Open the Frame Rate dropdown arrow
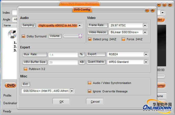 click(x=145, y=25)
